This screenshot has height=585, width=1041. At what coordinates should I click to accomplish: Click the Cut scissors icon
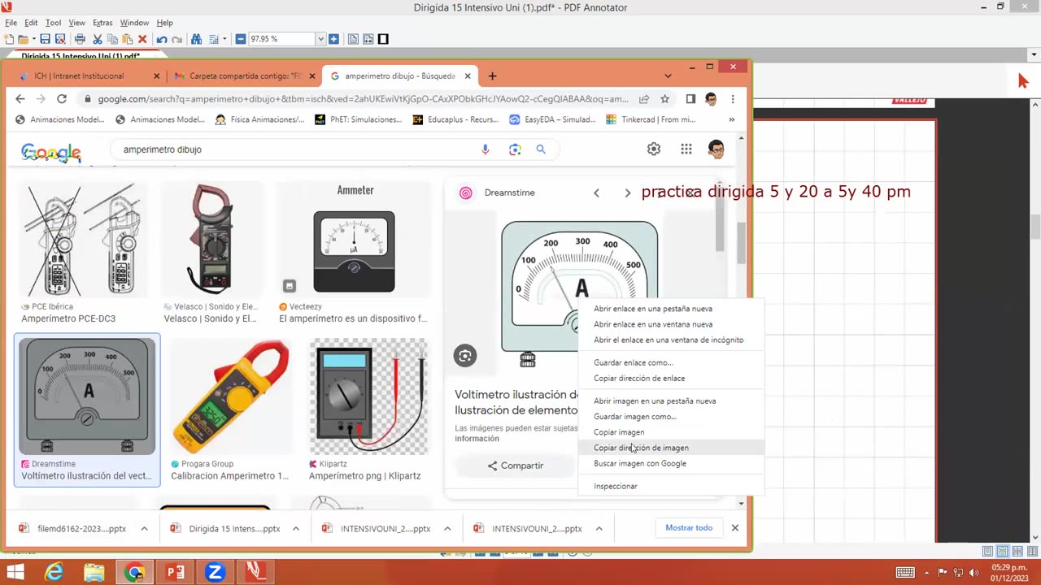pyautogui.click(x=98, y=39)
